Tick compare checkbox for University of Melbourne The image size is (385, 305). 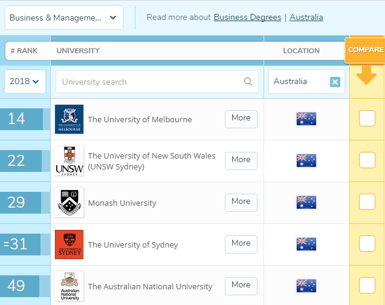(x=367, y=118)
